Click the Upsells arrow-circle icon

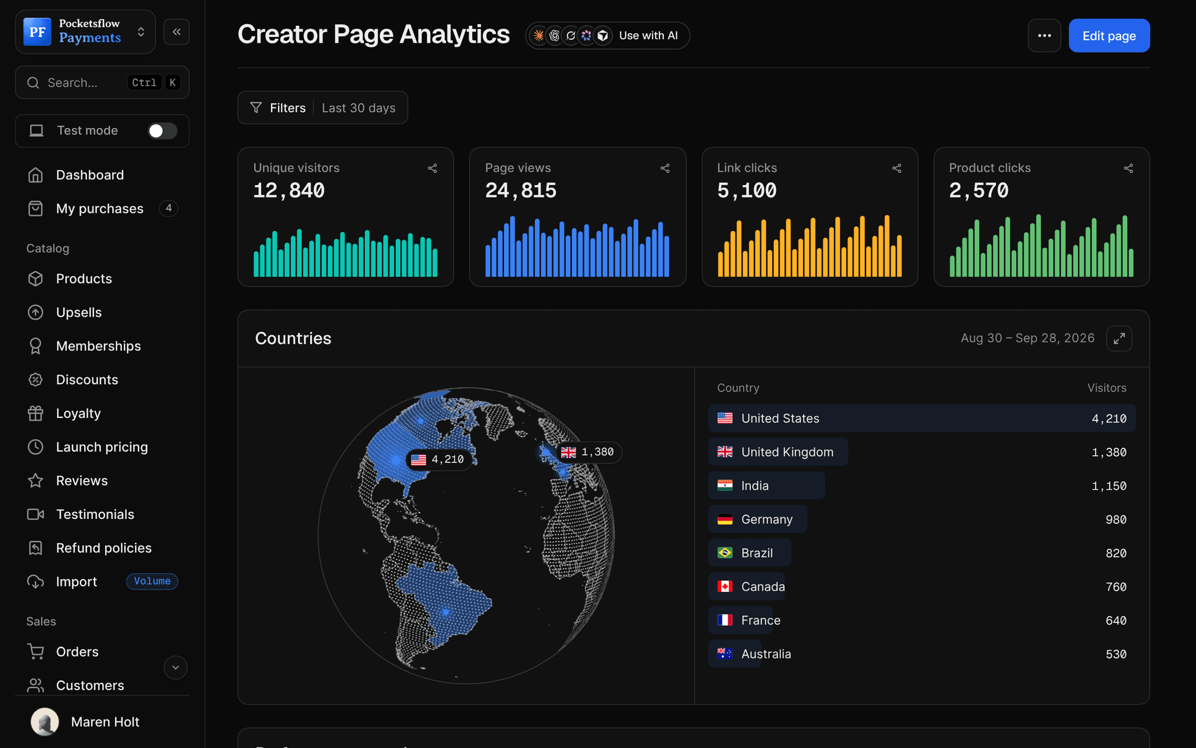pyautogui.click(x=36, y=313)
